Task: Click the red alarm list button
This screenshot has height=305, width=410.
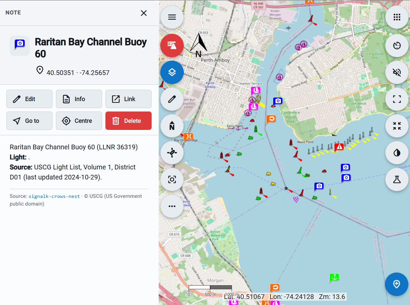Action: (x=172, y=45)
